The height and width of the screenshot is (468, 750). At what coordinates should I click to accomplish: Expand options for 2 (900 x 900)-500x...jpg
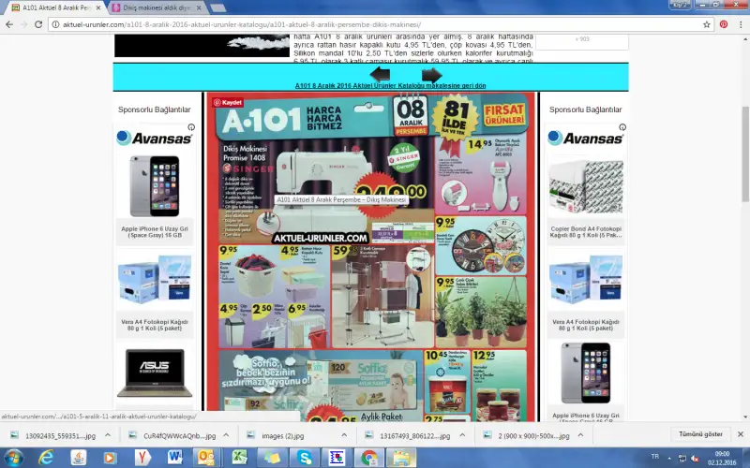(580, 435)
